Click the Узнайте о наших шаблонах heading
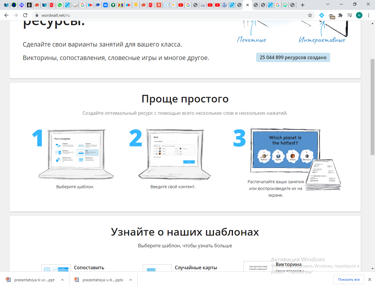This screenshot has height=288, width=375. [x=185, y=232]
